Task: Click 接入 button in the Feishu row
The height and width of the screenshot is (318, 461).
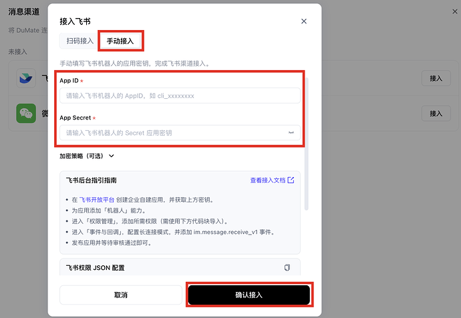Action: [436, 78]
